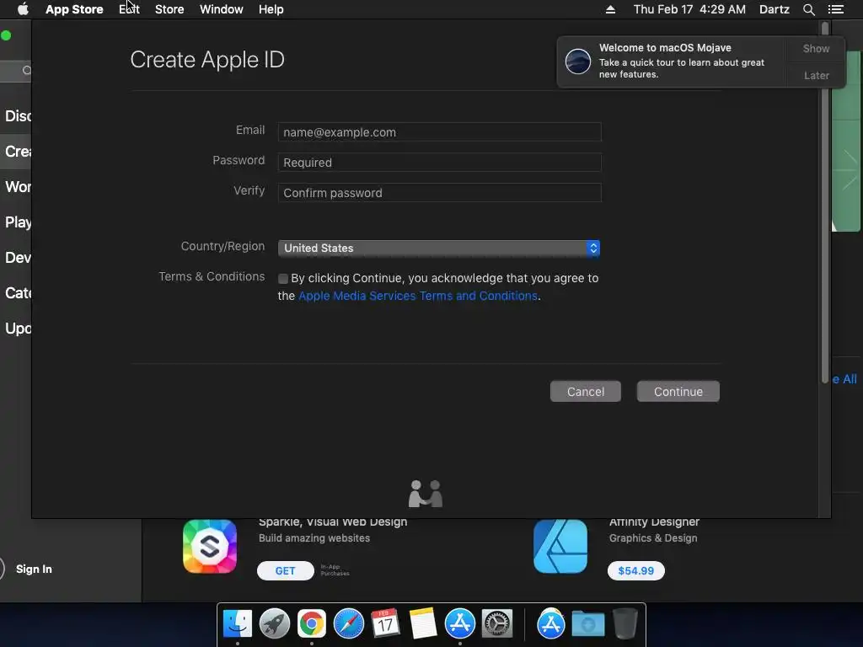The image size is (863, 647).
Task: Click the Verify confirm password field
Action: coord(439,193)
